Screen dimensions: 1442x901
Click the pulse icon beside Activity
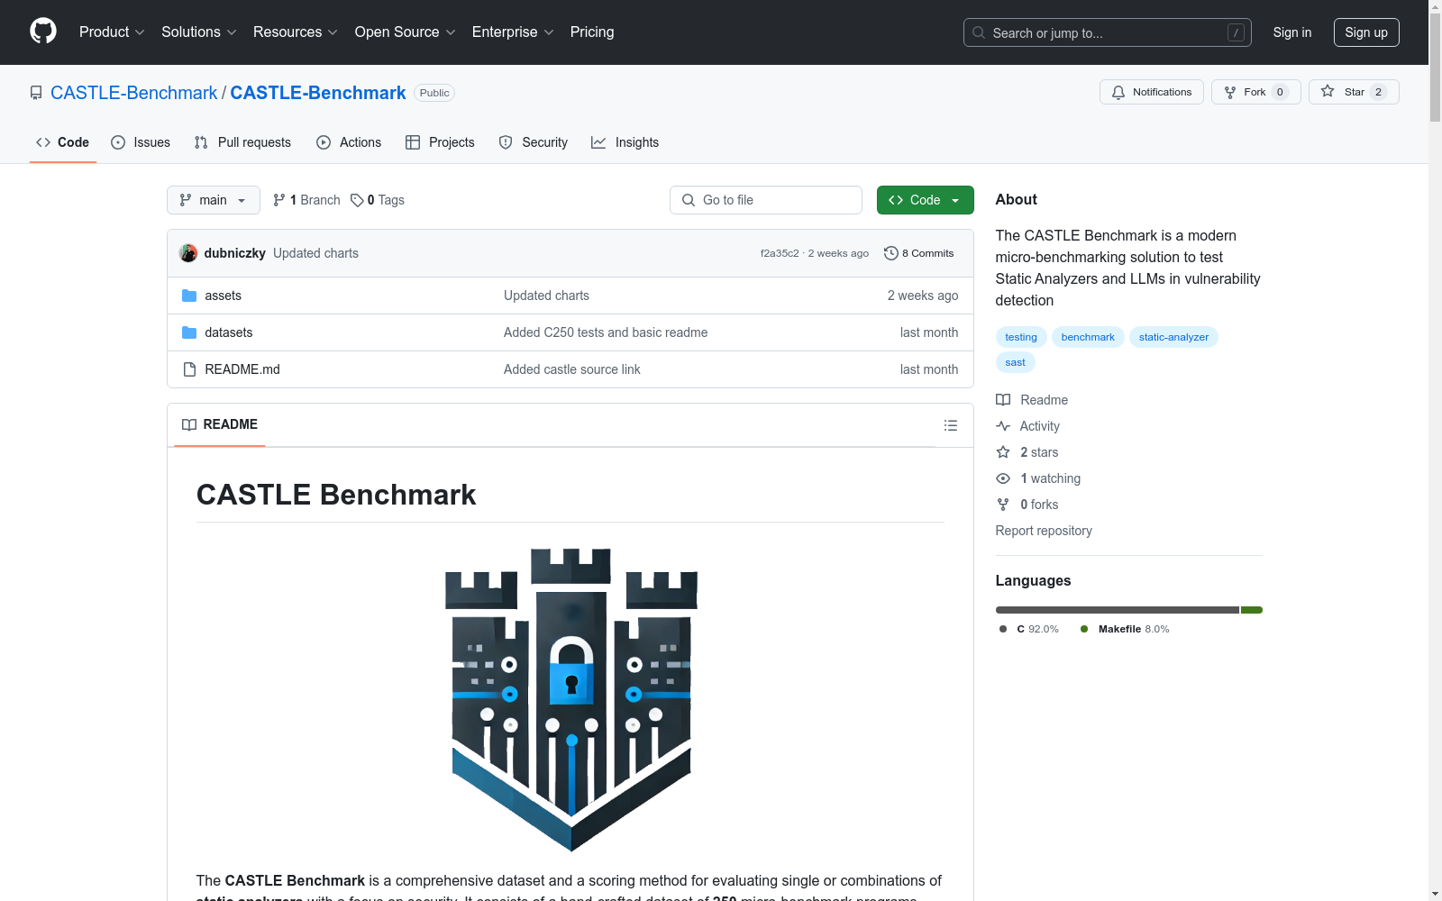[1003, 426]
